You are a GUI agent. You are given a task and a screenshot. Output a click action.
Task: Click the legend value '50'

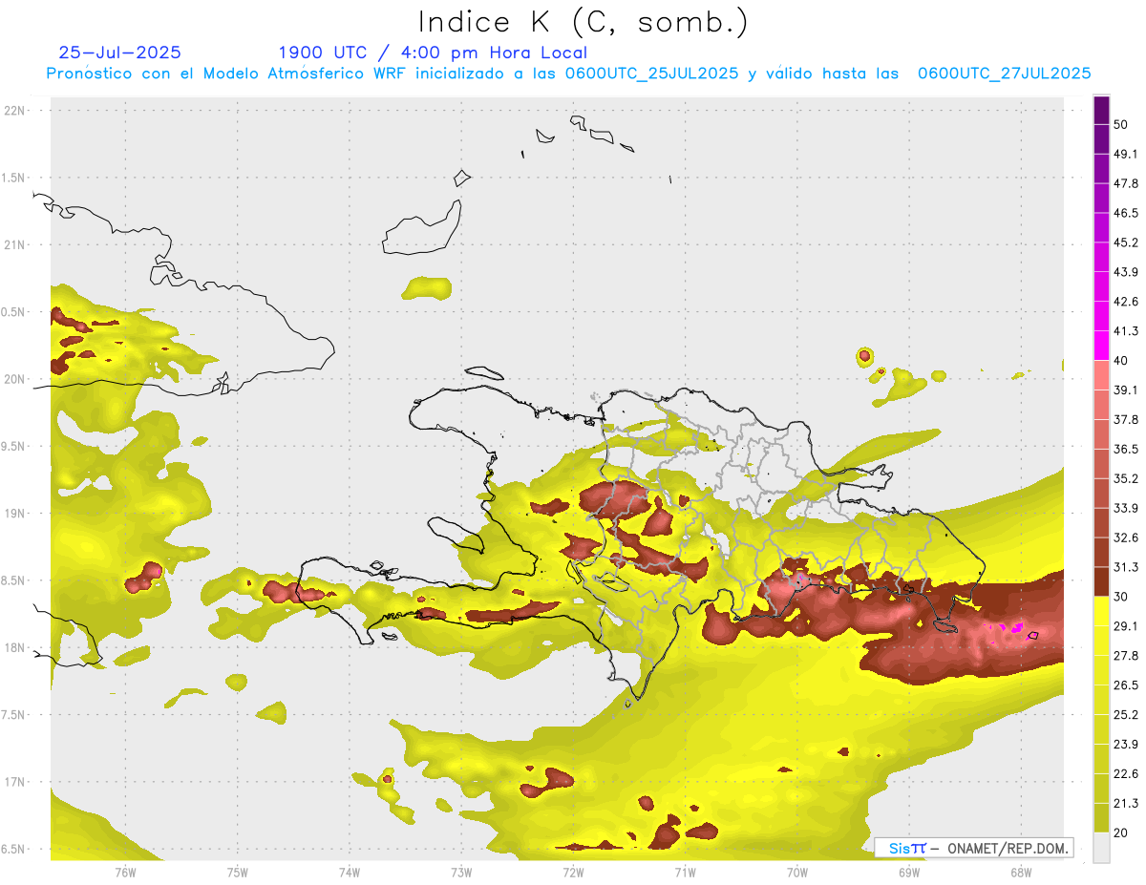1120,124
